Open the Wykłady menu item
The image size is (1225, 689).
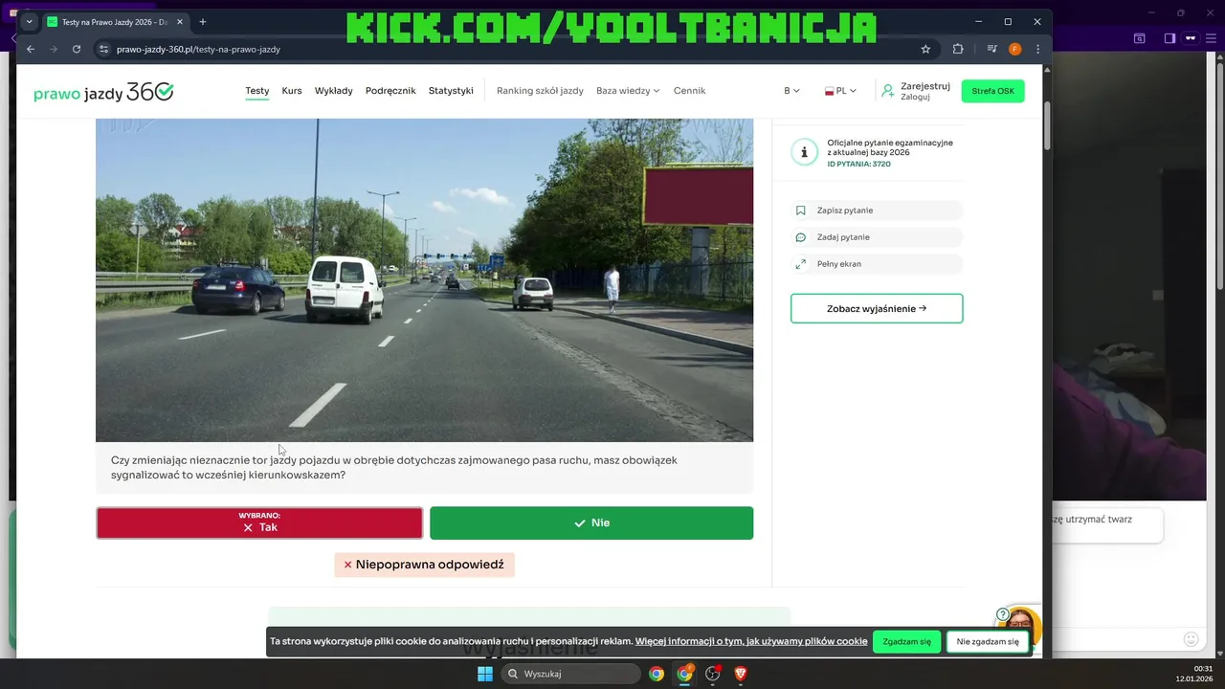click(334, 91)
